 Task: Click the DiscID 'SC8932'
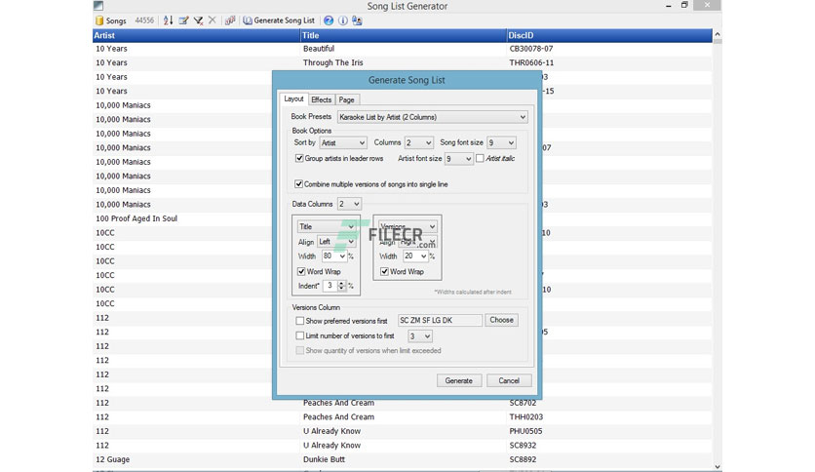(x=523, y=445)
